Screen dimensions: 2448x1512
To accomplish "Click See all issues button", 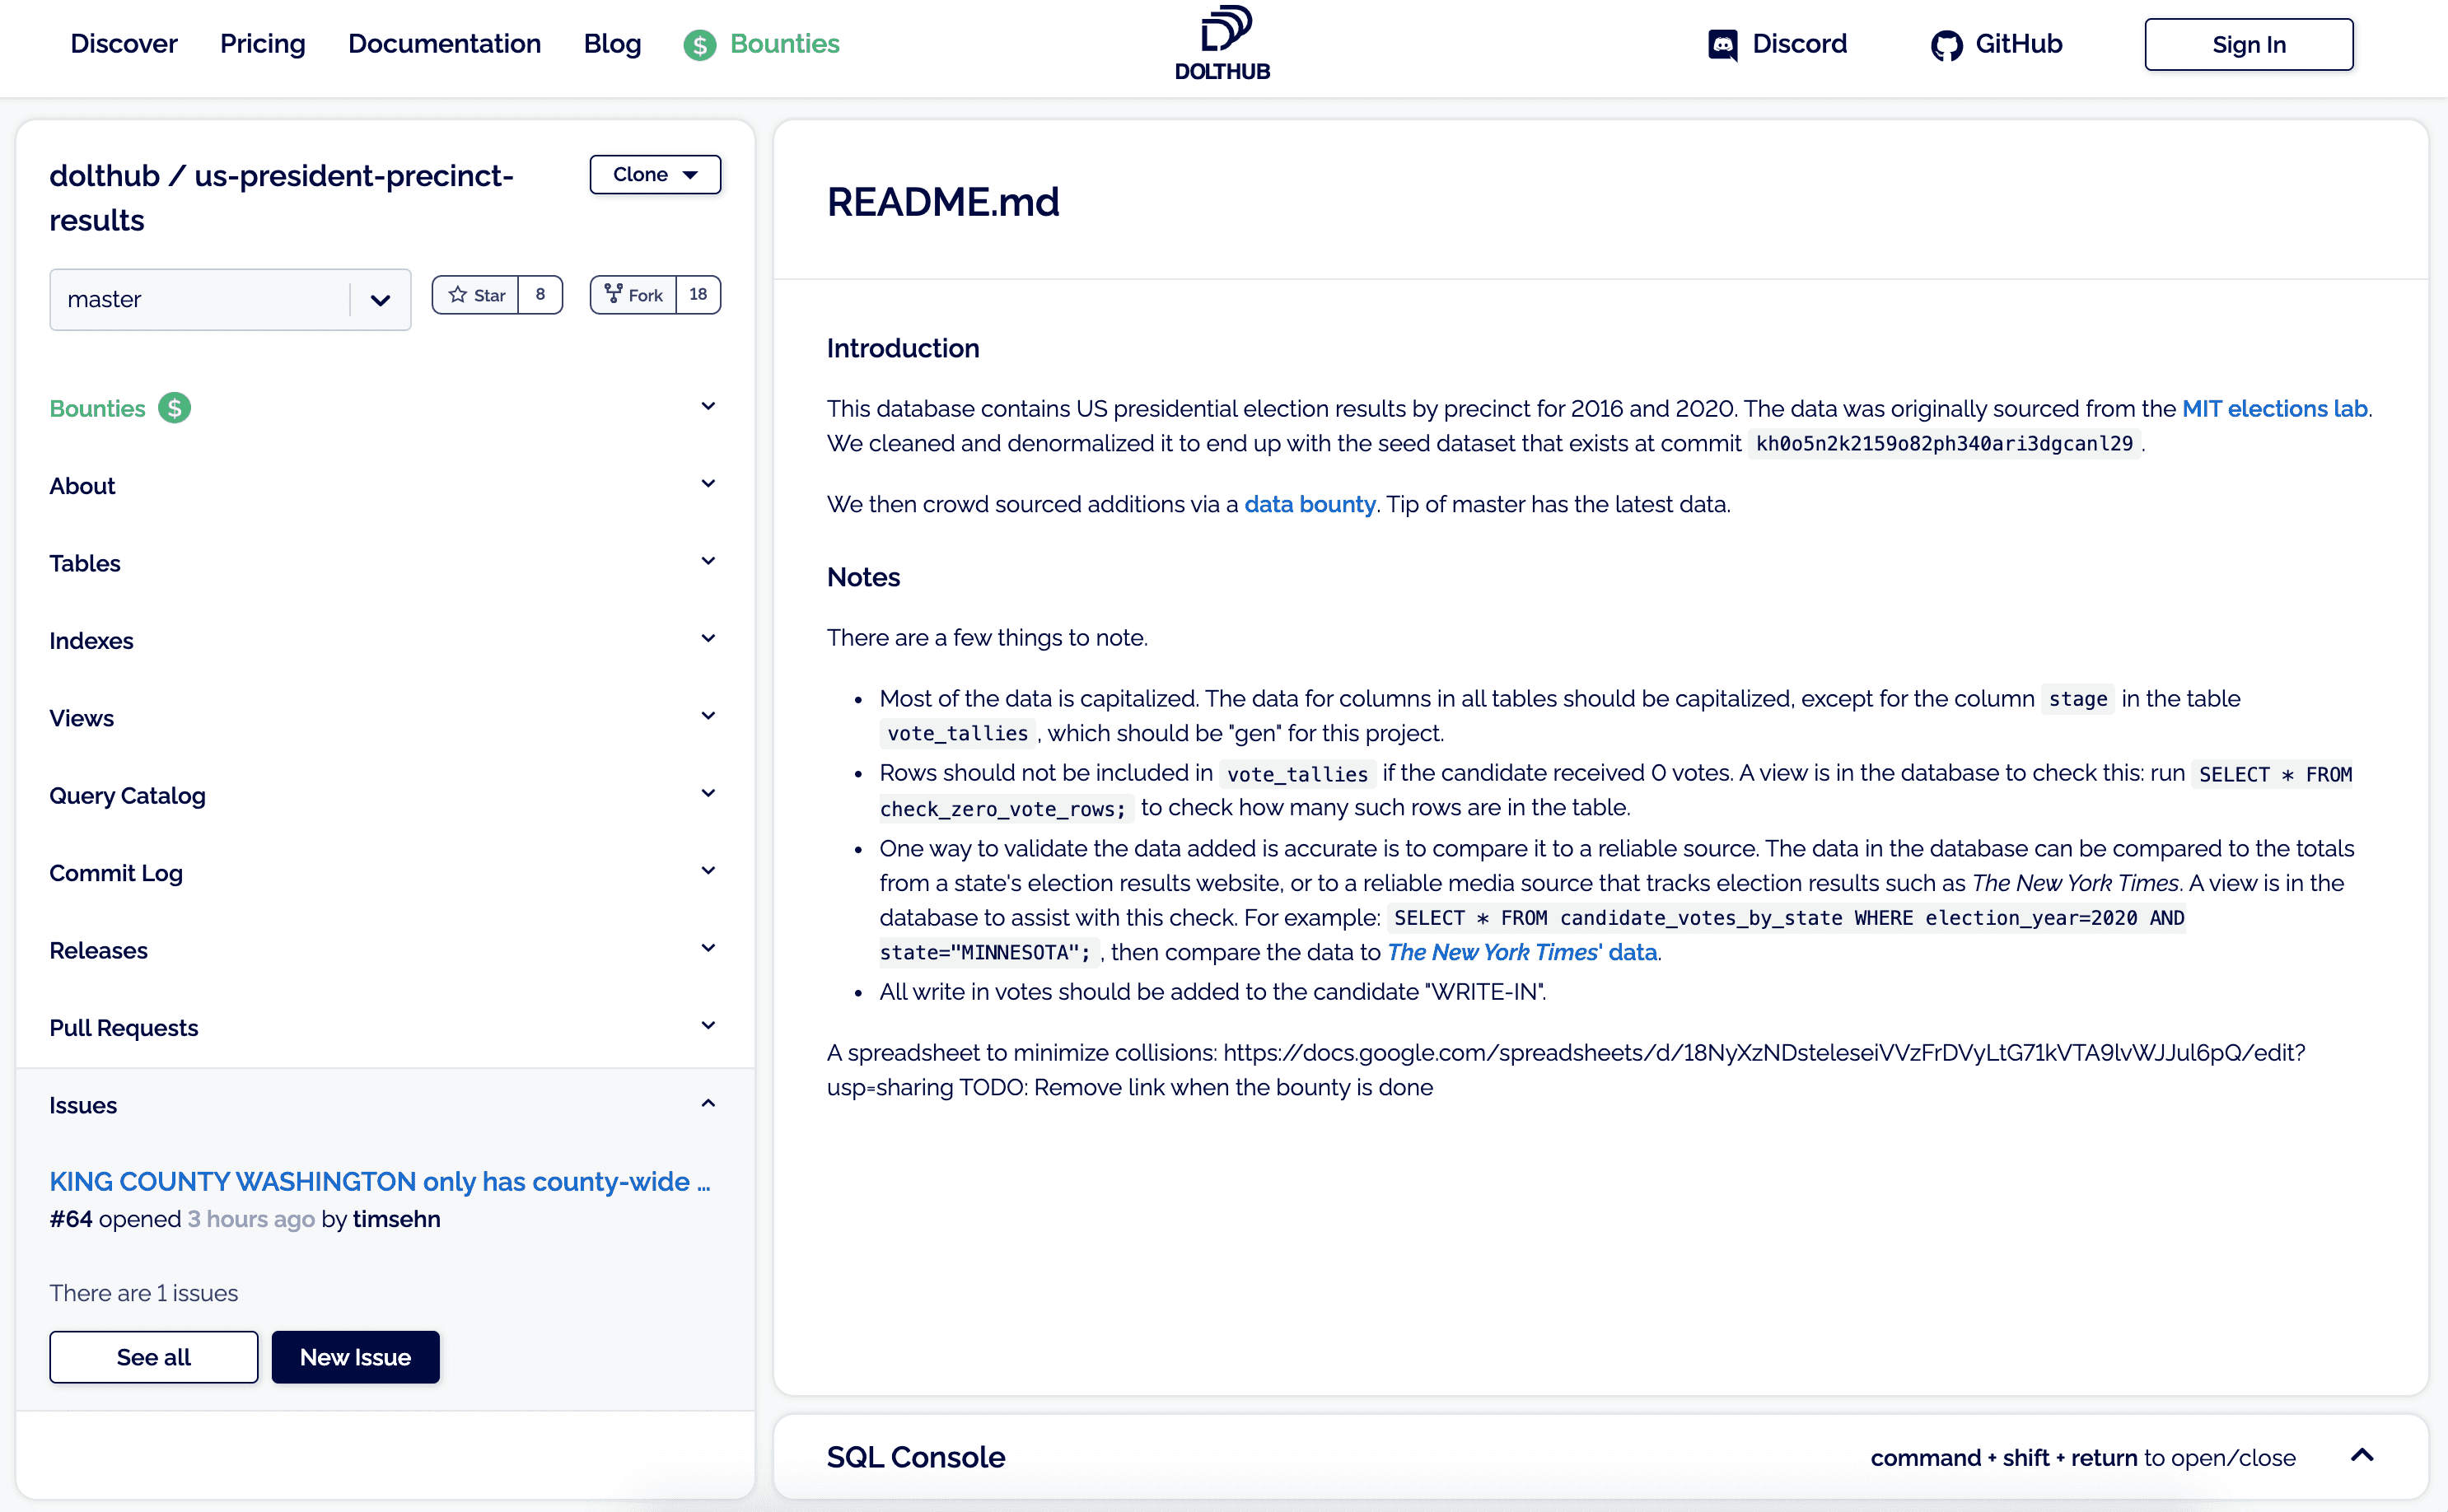I will click(154, 1357).
